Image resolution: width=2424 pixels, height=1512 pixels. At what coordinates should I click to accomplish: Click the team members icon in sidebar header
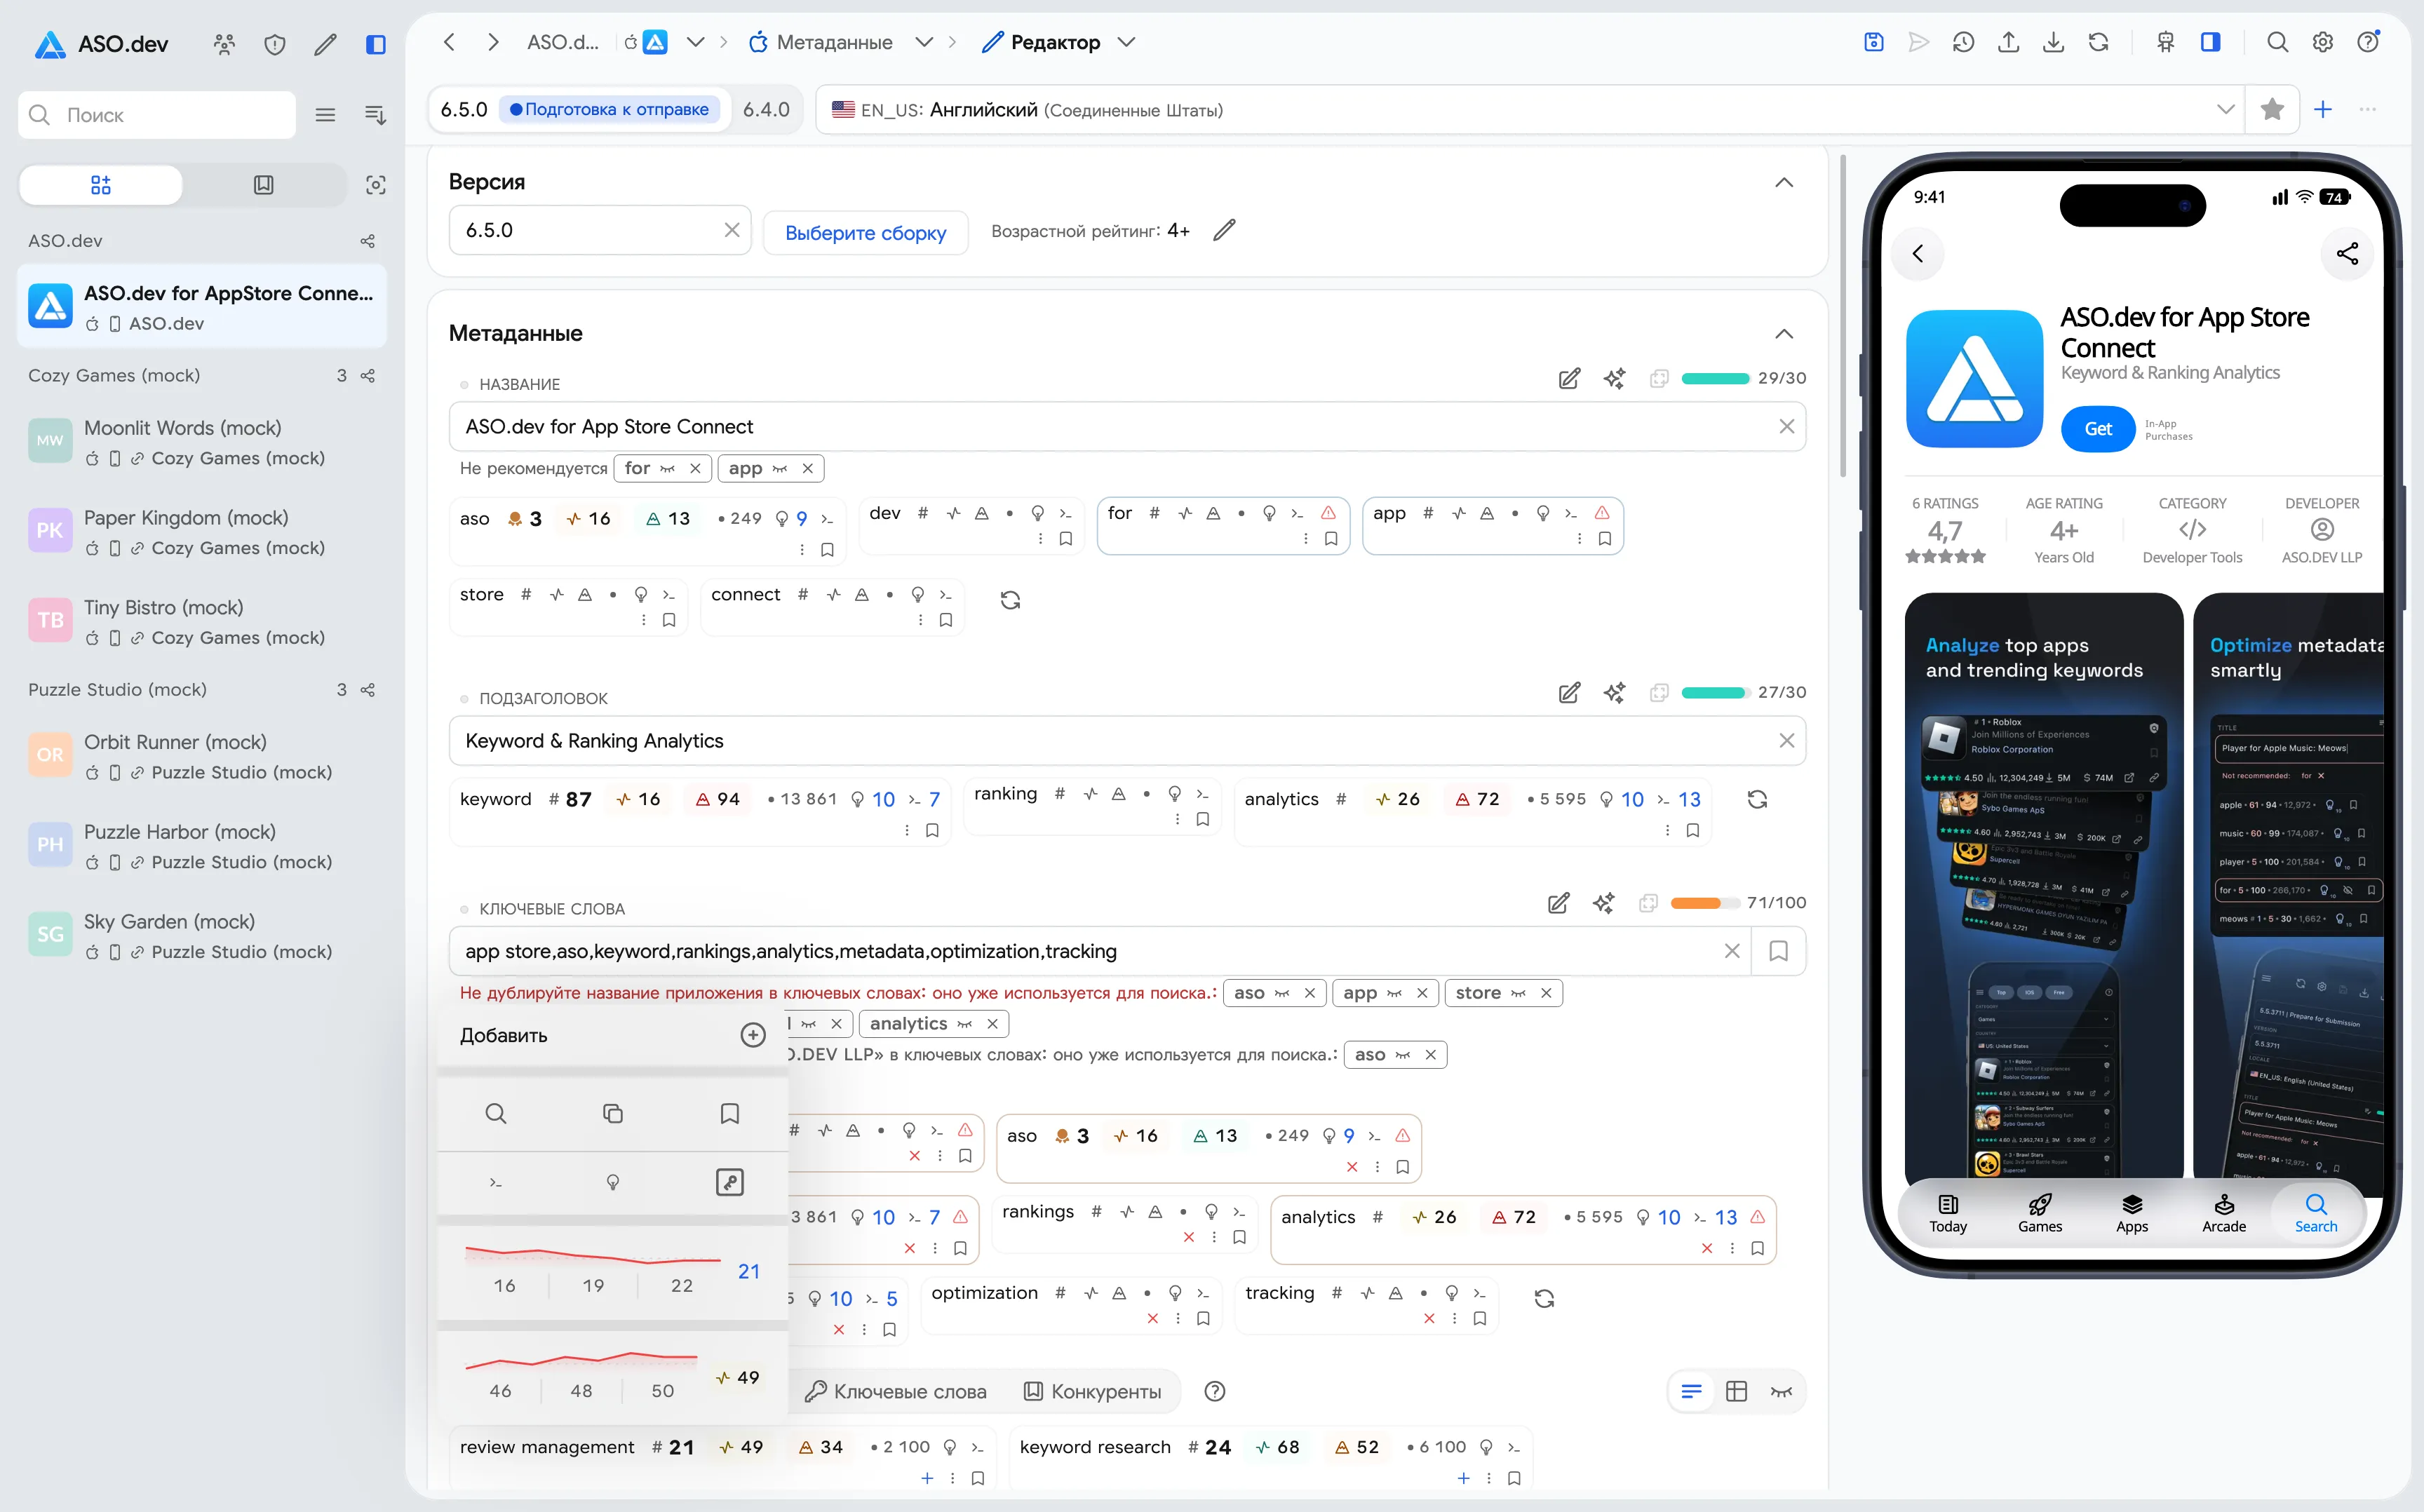224,44
